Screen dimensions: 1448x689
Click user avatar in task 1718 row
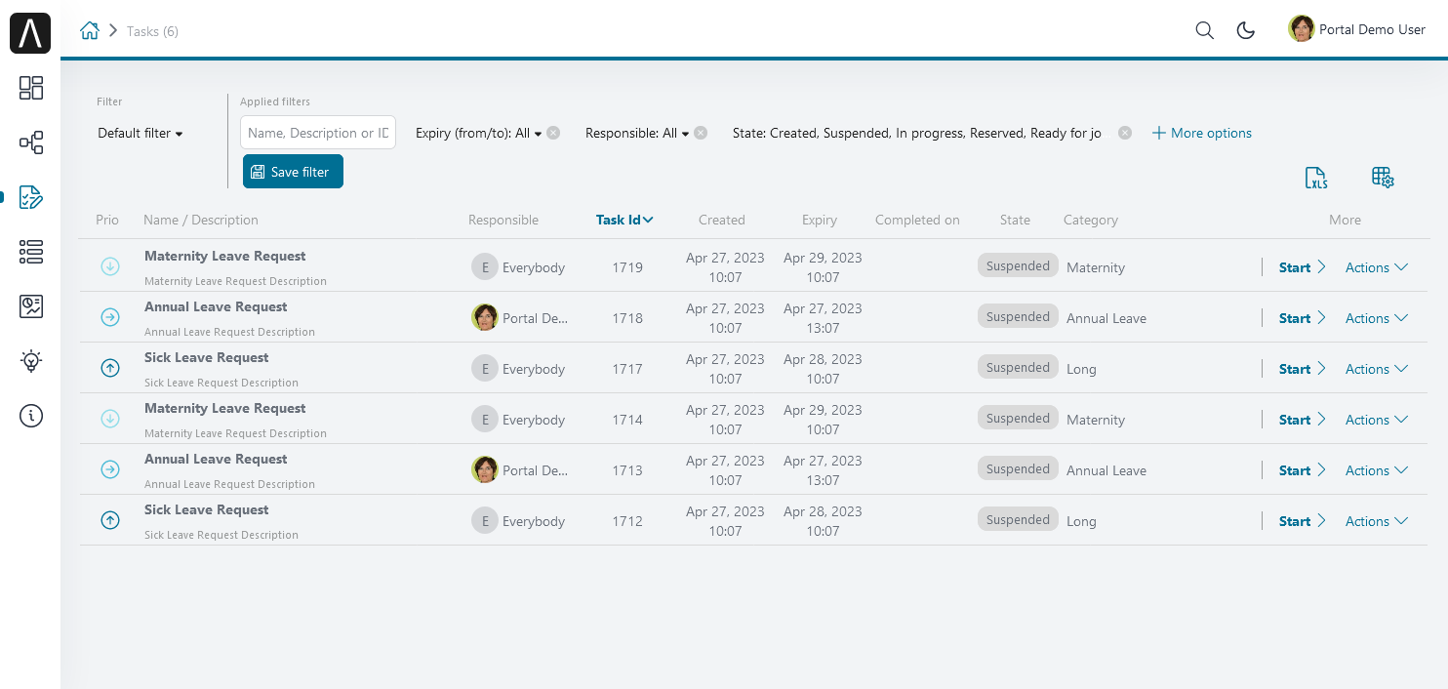coord(485,317)
